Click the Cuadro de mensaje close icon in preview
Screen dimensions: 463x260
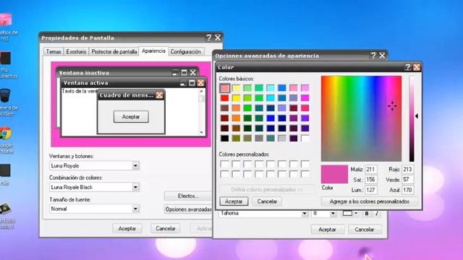click(x=159, y=95)
